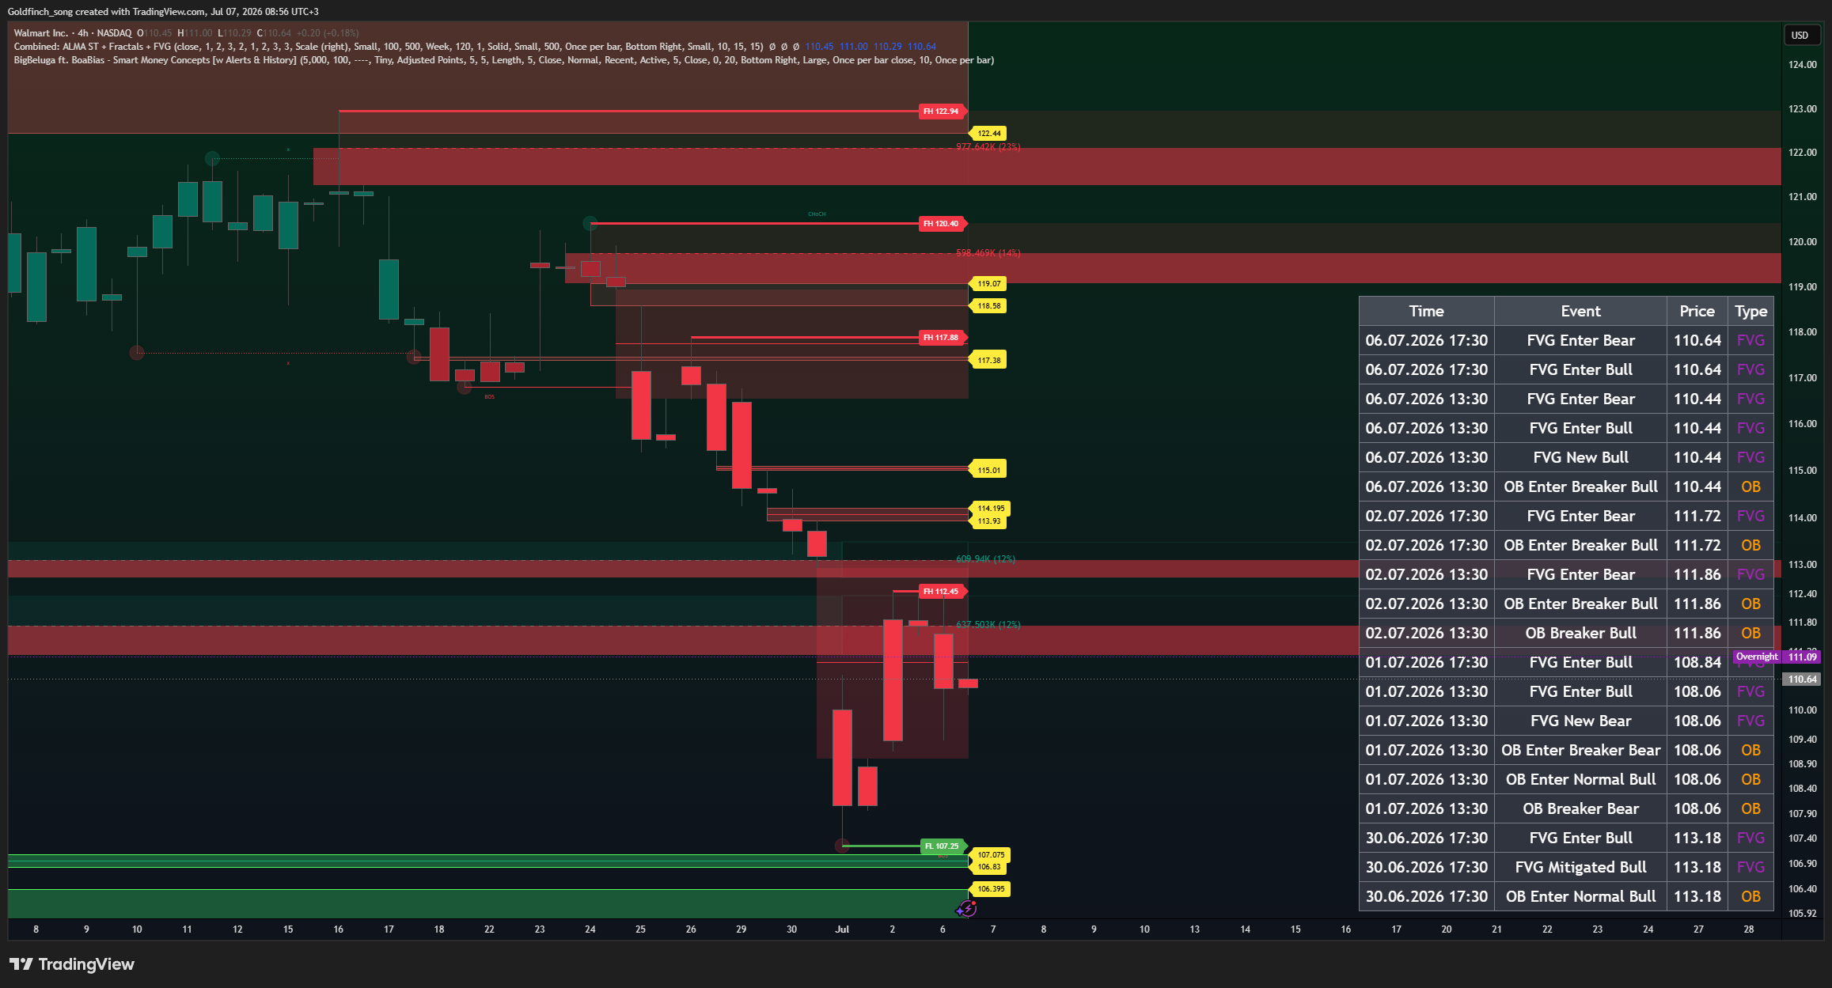Click the Goldfinch_song created with TradingView.com header
Viewport: 1832px width, 988px height.
pyautogui.click(x=163, y=12)
